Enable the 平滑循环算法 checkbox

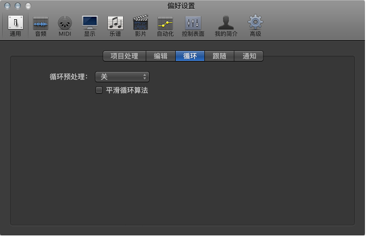coord(99,90)
